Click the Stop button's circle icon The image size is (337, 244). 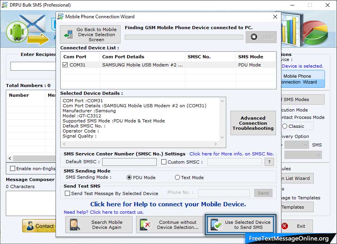[x=254, y=37]
